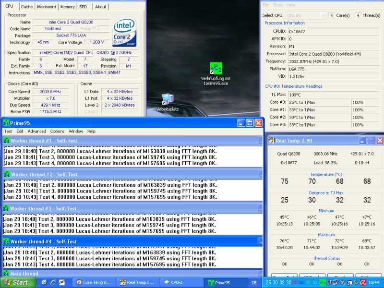The image size is (384, 288).
Task: Select the 1prime95.exe desktop shortcut icon
Action: click(216, 68)
